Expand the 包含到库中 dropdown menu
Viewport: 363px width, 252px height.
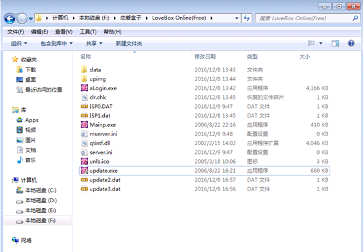(x=56, y=43)
